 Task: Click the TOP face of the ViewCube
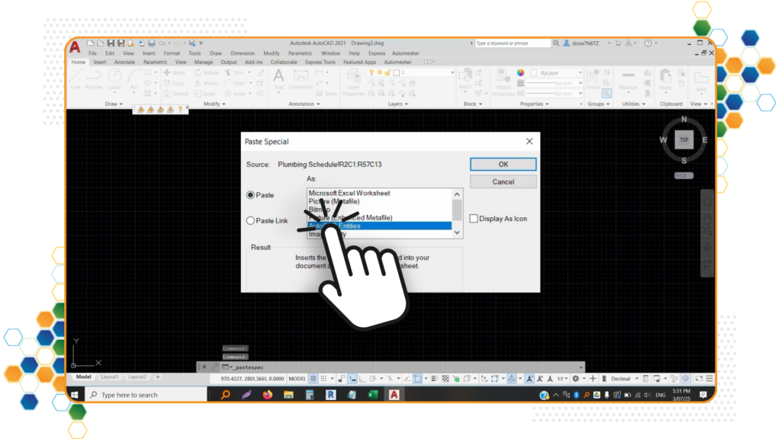pos(684,139)
